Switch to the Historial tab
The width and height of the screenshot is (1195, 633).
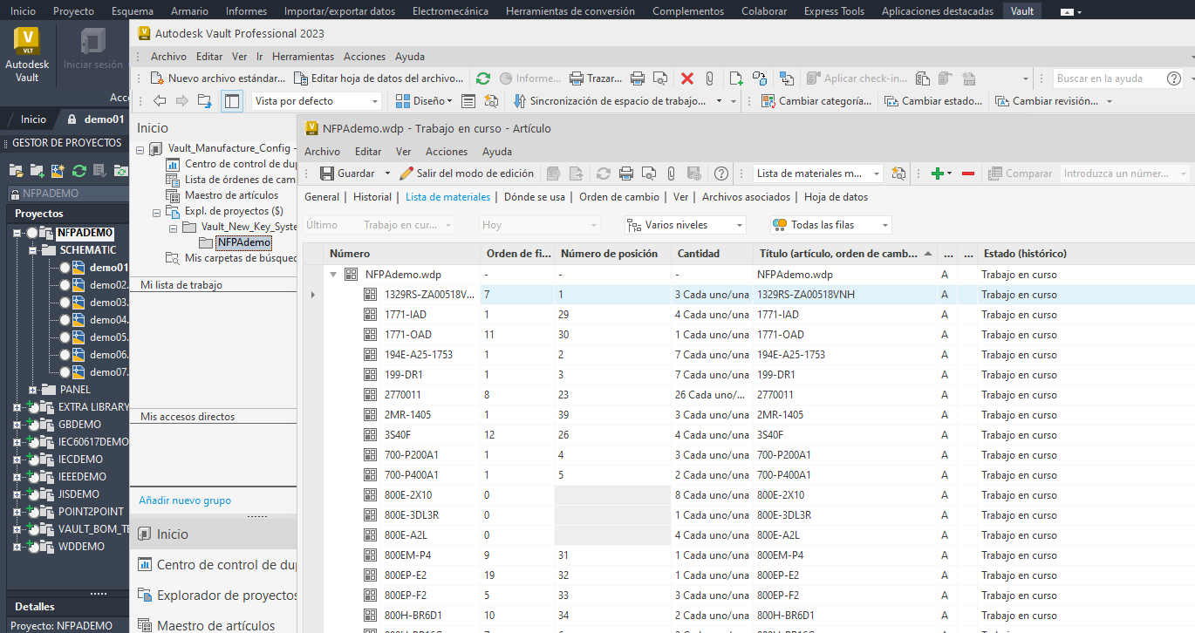(x=372, y=197)
